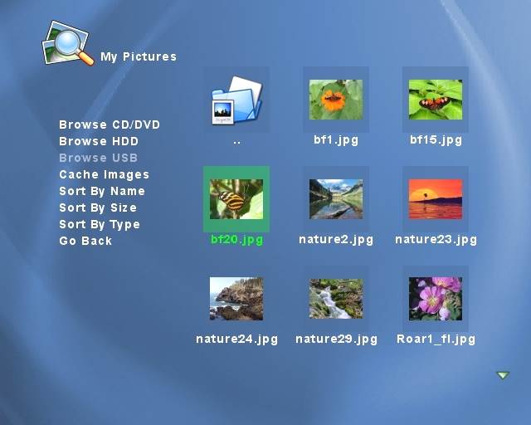The image size is (531, 425).
Task: Open the bf1.jpg butterfly thumbnail
Action: tap(336, 100)
